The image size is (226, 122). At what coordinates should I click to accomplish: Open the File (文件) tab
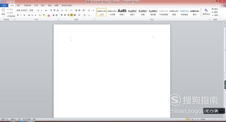tap(4, 6)
